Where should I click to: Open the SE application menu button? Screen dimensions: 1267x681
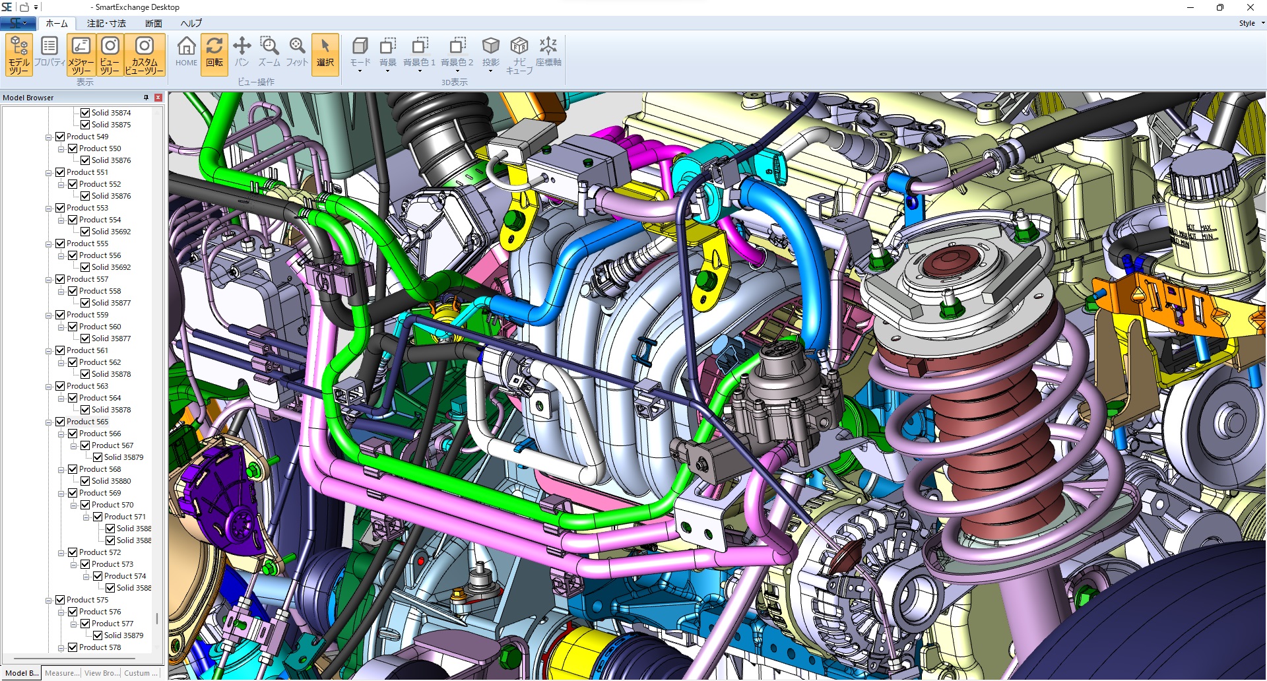(x=18, y=23)
